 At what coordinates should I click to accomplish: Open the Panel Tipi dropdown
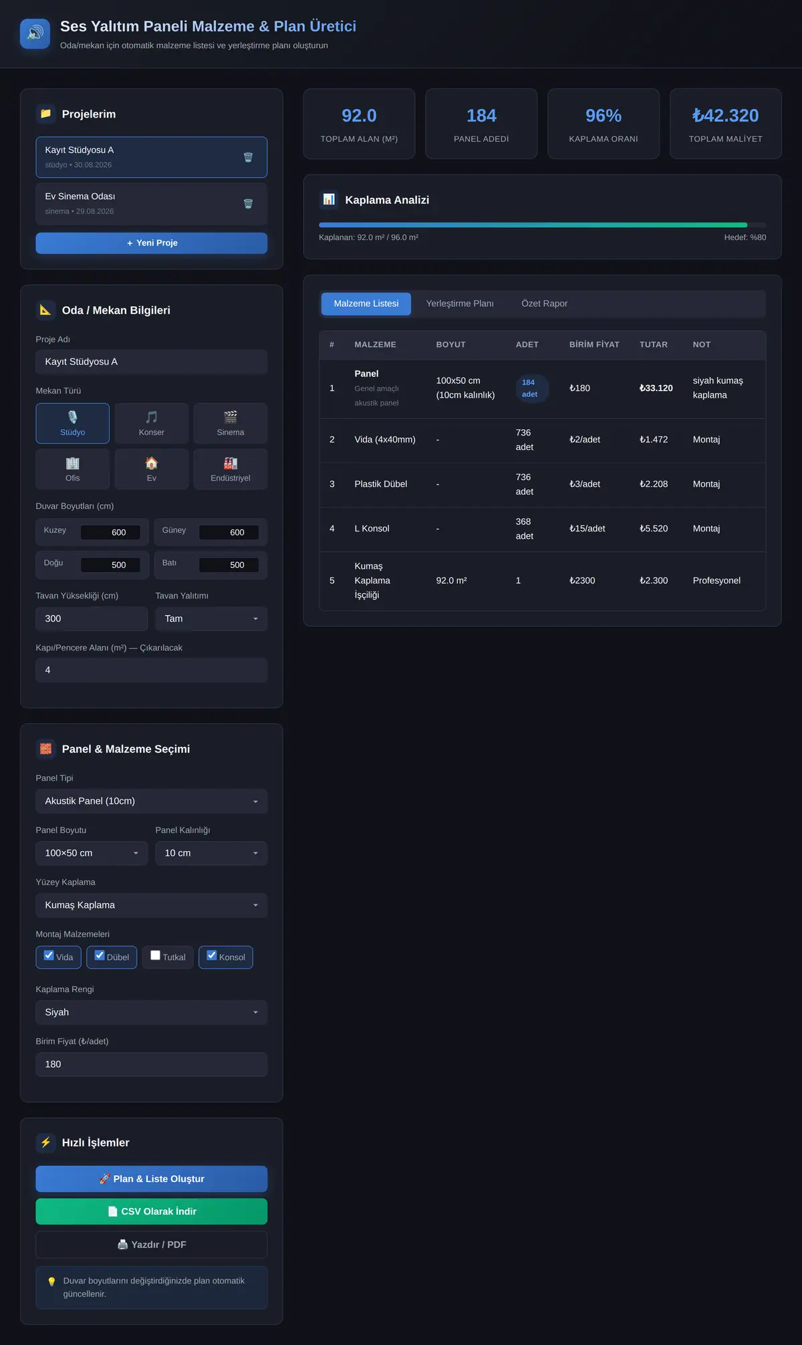(x=152, y=801)
